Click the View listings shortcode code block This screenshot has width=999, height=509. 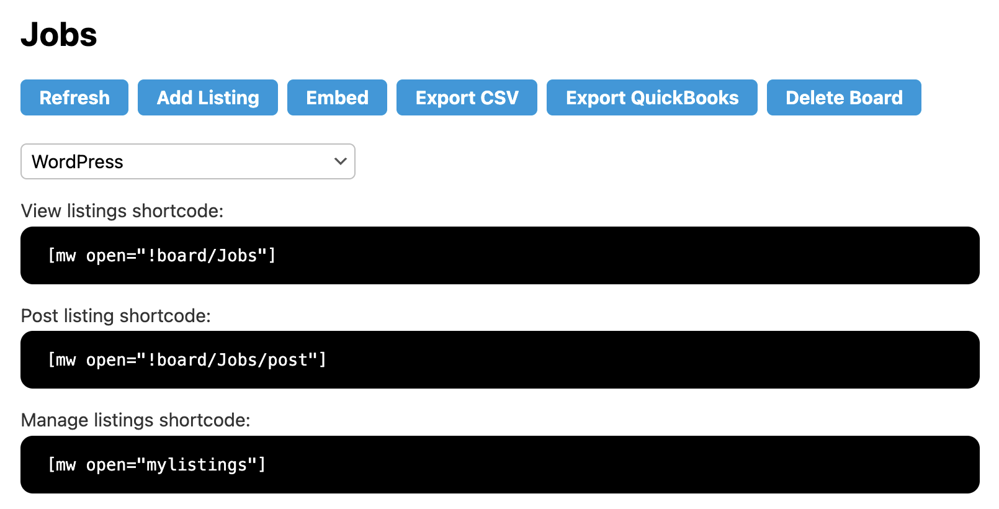(500, 255)
